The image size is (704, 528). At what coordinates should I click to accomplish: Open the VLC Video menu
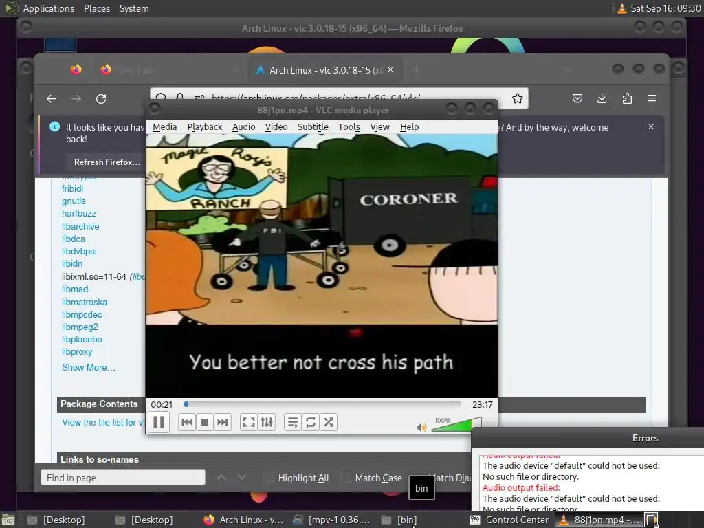click(x=276, y=127)
